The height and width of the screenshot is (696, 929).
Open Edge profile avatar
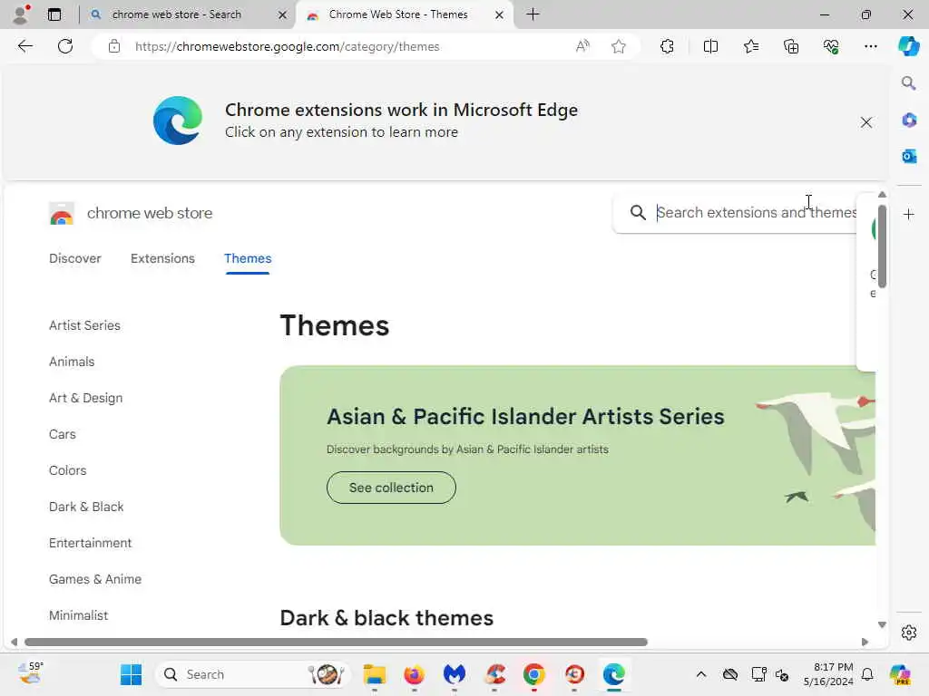[22, 14]
